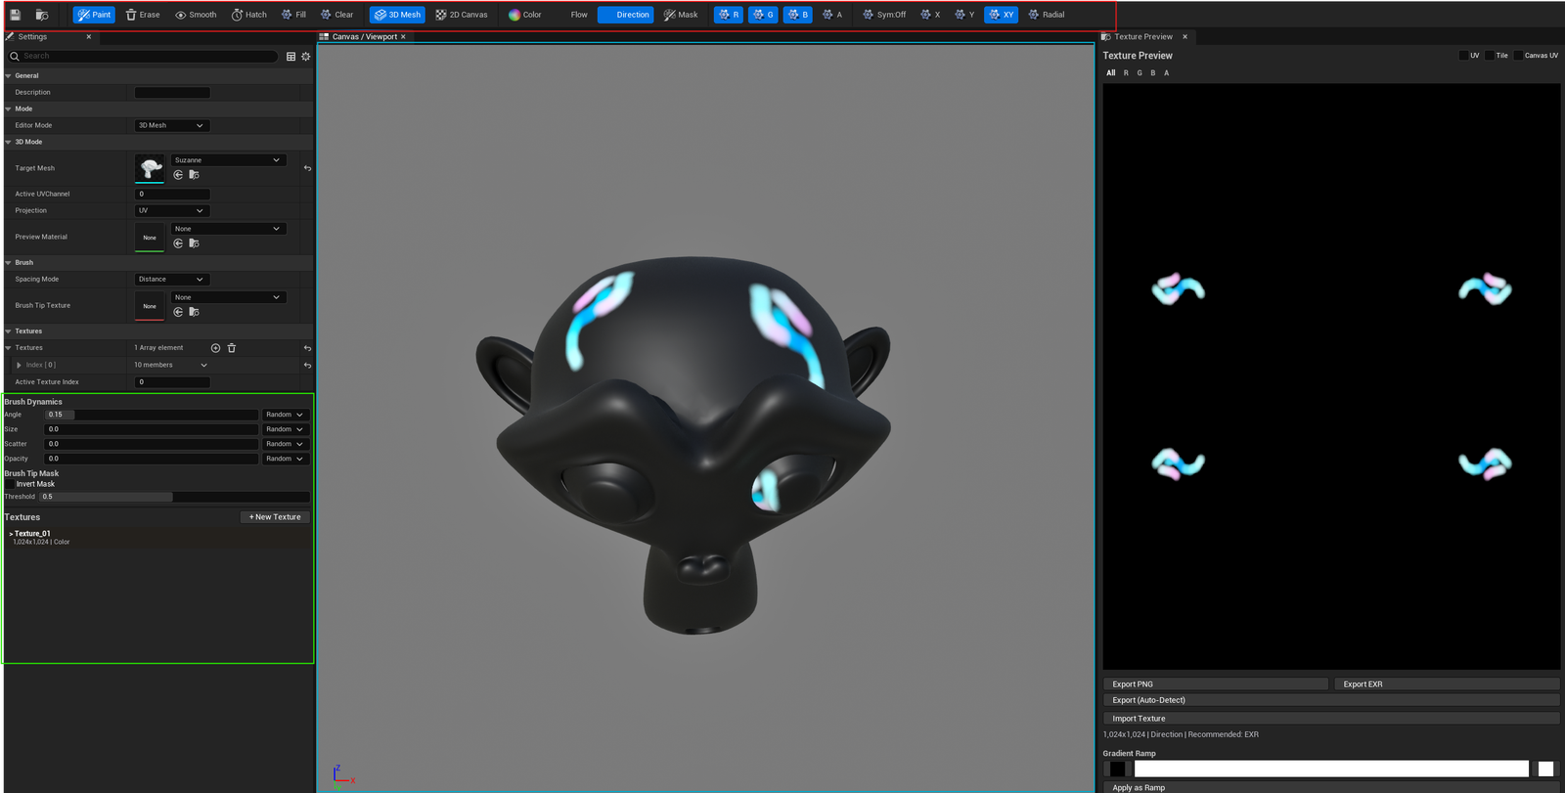Click the white gradient ramp end swatch
The height and width of the screenshot is (793, 1565).
coord(1545,769)
